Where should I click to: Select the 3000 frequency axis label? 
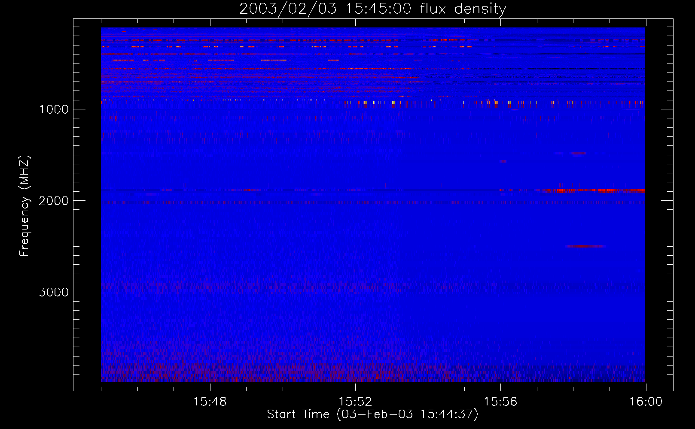pos(54,292)
